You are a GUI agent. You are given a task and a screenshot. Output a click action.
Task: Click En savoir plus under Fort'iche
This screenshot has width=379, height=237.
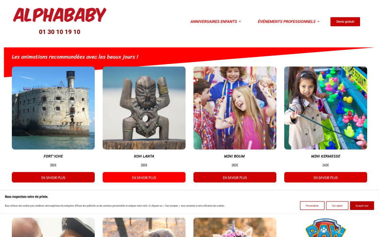point(53,177)
